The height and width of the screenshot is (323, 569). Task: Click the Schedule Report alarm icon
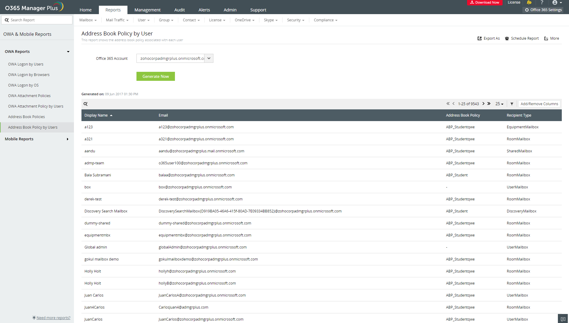pos(507,38)
